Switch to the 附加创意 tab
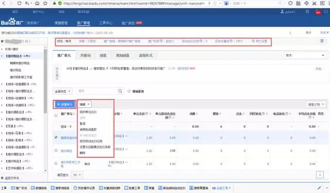Image resolution: width=330 pixels, height=193 pixels. click(123, 55)
